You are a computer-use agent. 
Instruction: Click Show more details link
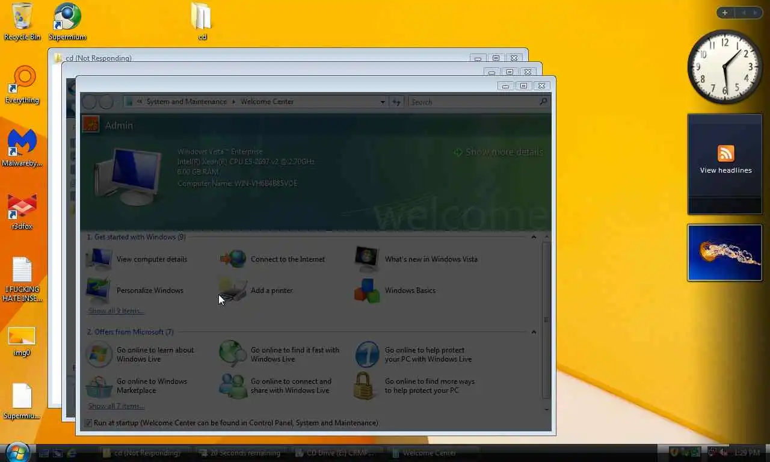[x=499, y=152]
